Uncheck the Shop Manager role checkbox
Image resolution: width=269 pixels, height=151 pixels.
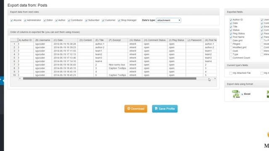pos(119,21)
